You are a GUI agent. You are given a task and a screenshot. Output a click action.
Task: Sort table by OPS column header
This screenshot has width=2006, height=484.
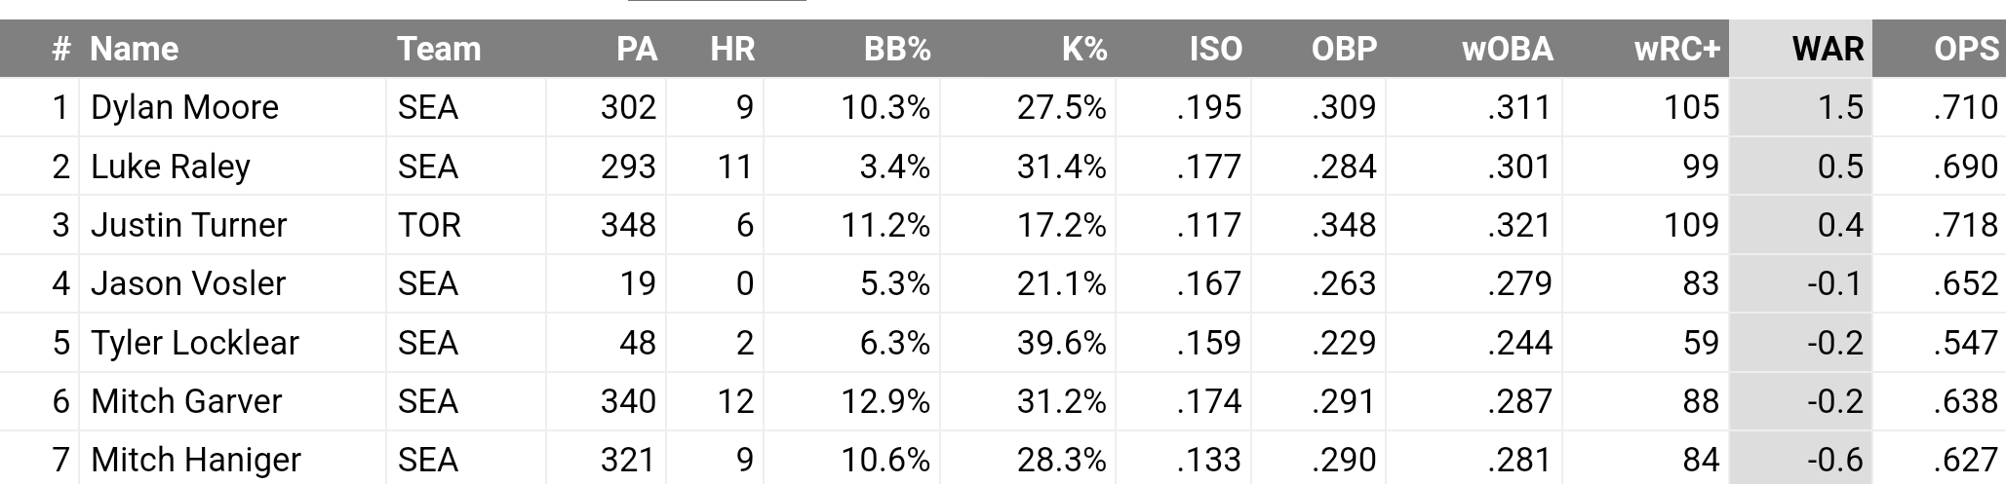point(1965,49)
